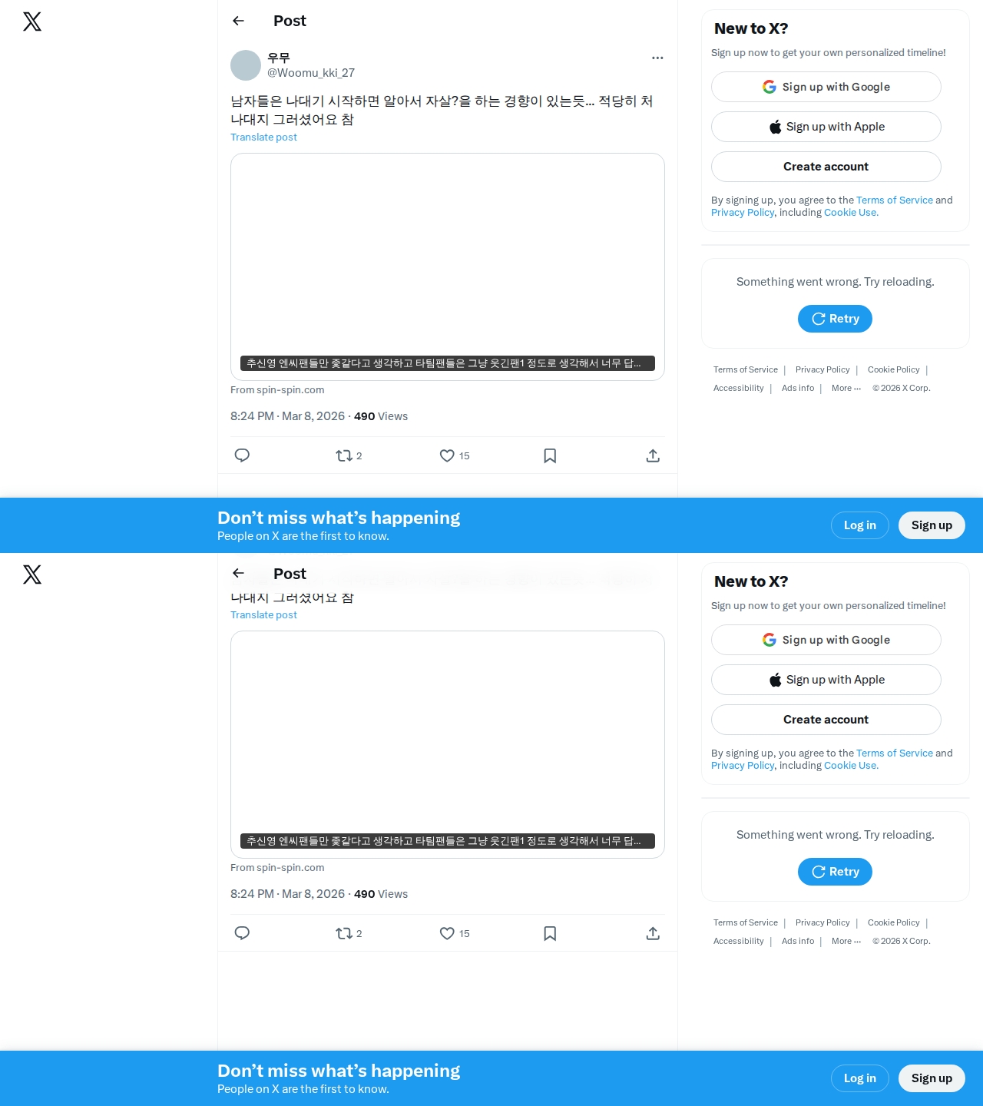Open the @Woomu_kki_27 handle link

[311, 73]
